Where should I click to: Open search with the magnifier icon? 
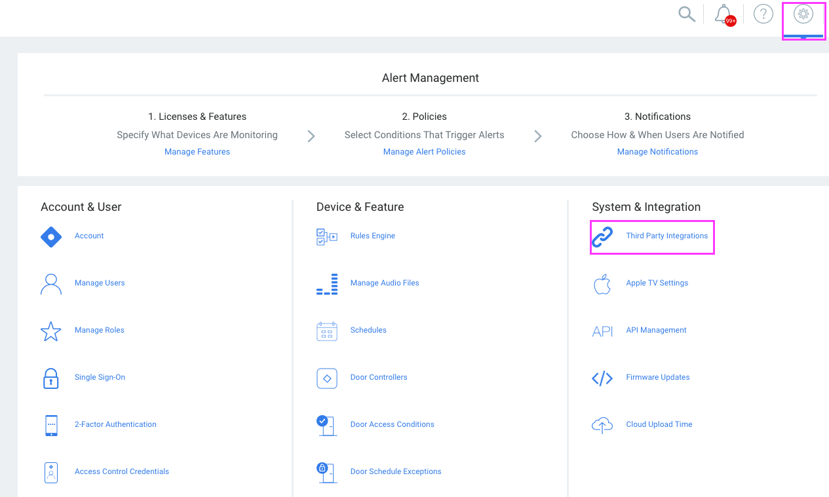click(686, 13)
